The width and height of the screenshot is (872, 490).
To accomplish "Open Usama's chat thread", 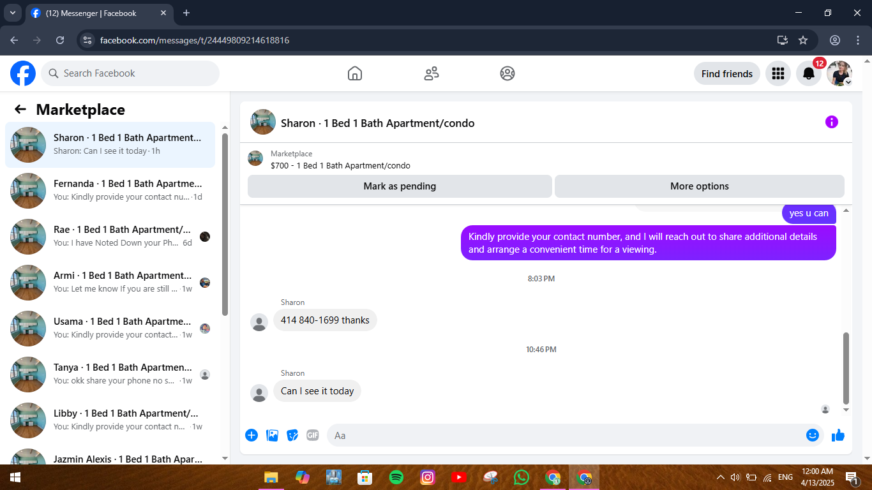I will (x=110, y=329).
